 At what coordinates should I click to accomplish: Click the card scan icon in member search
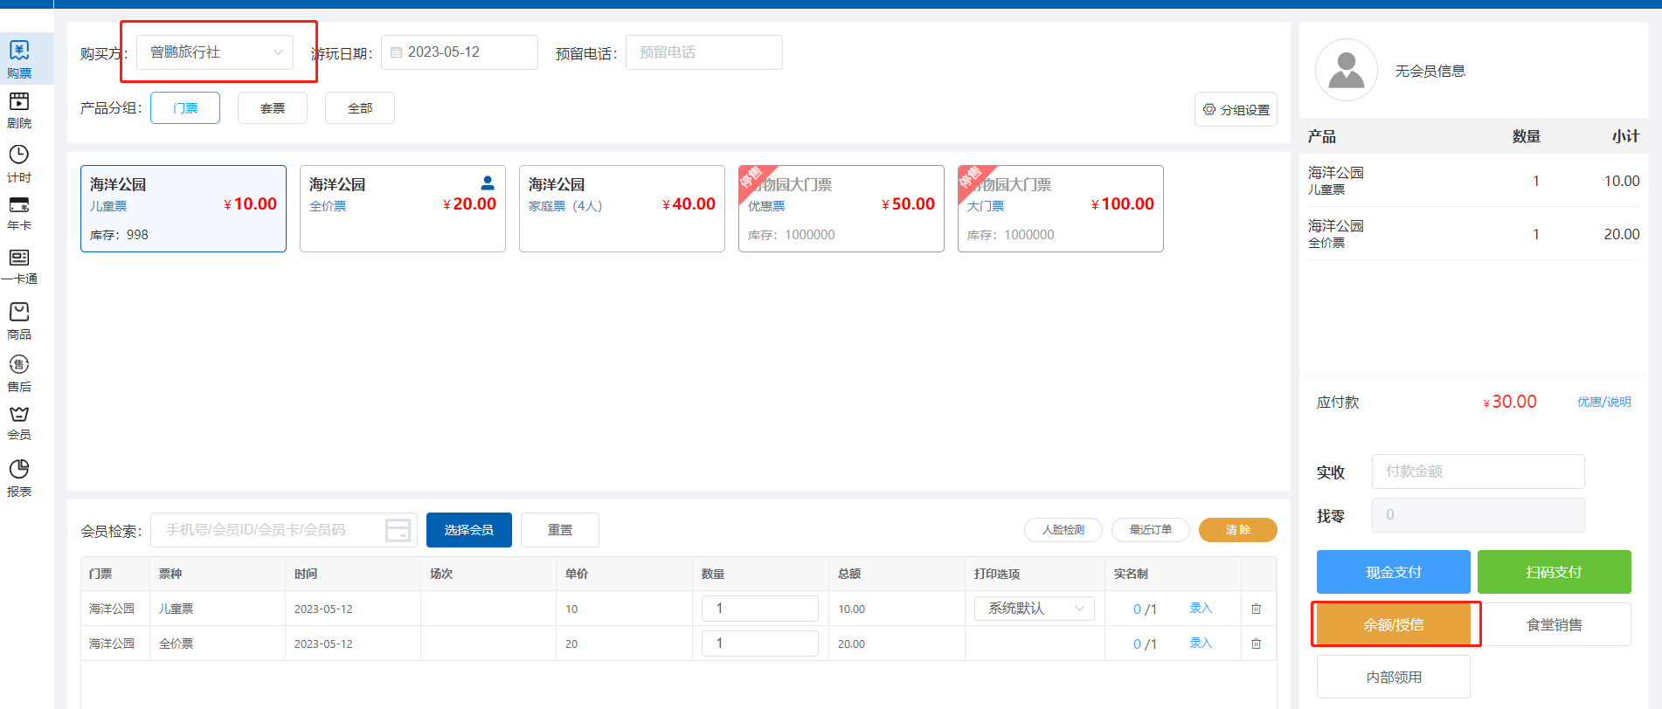pyautogui.click(x=398, y=530)
